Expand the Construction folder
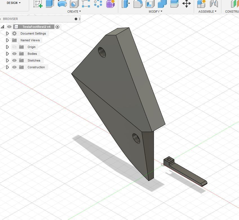This screenshot has height=220, width=239. point(7,67)
